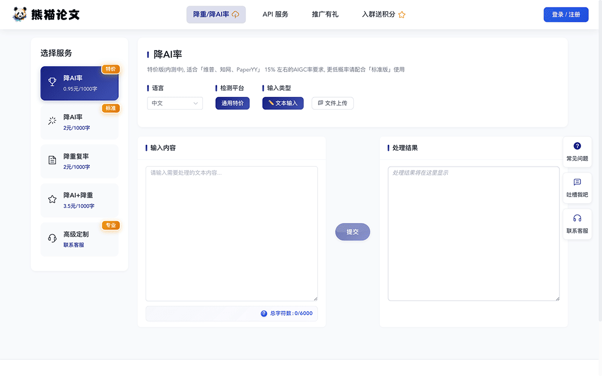Open the 降重/降AI率 navigation tab
The height and width of the screenshot is (376, 602).
tap(216, 15)
